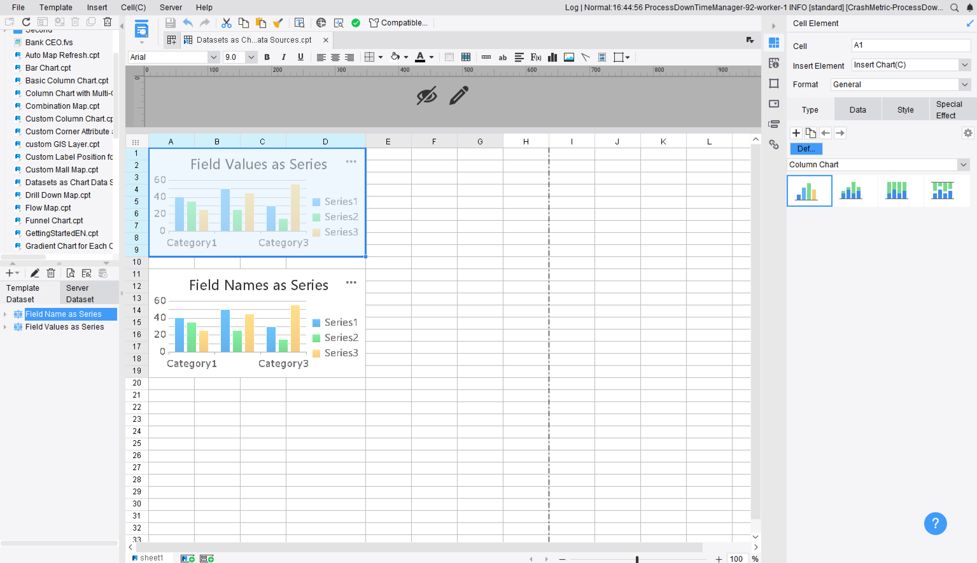Click the hyperlink icon in right sidebar
The width and height of the screenshot is (977, 563).
(x=774, y=145)
